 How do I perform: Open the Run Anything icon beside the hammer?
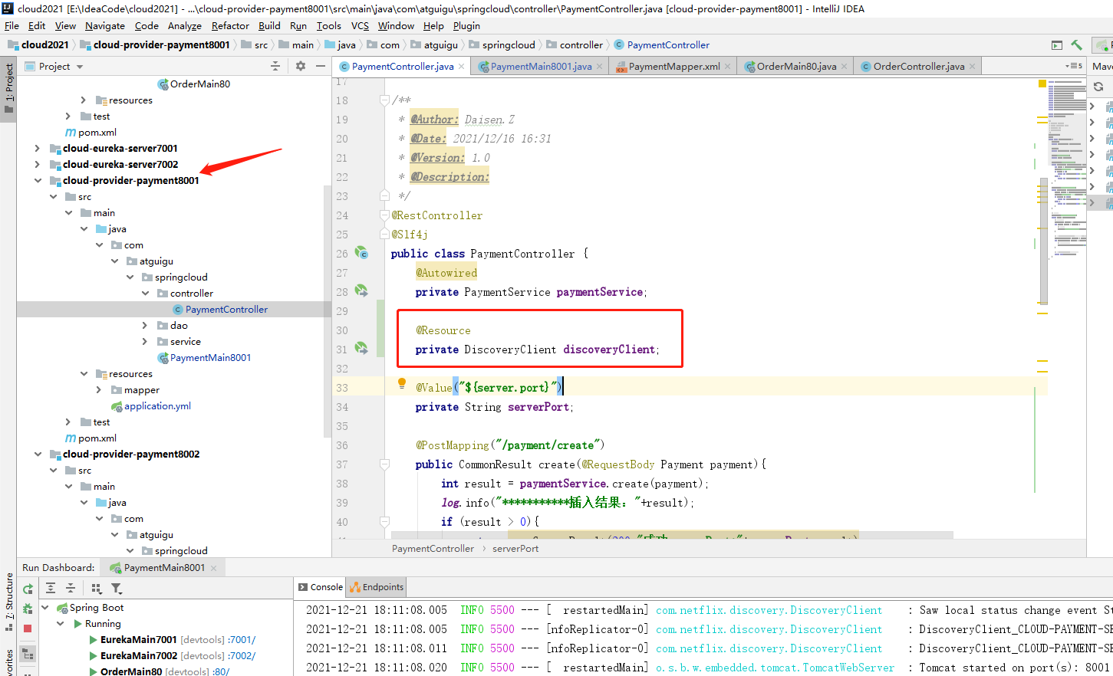tap(1057, 45)
